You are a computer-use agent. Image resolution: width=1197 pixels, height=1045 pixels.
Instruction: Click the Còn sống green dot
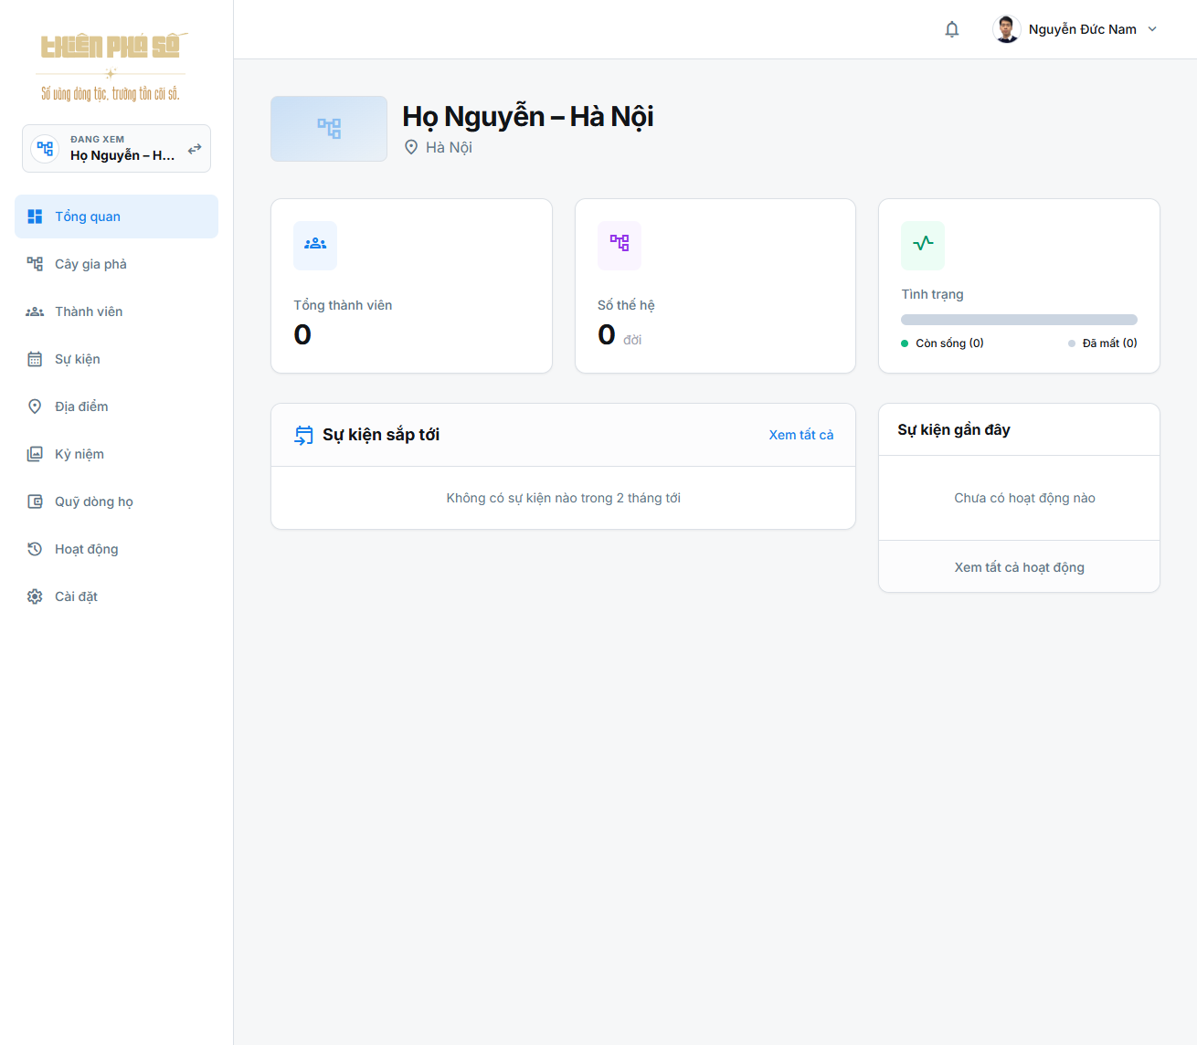(x=905, y=343)
